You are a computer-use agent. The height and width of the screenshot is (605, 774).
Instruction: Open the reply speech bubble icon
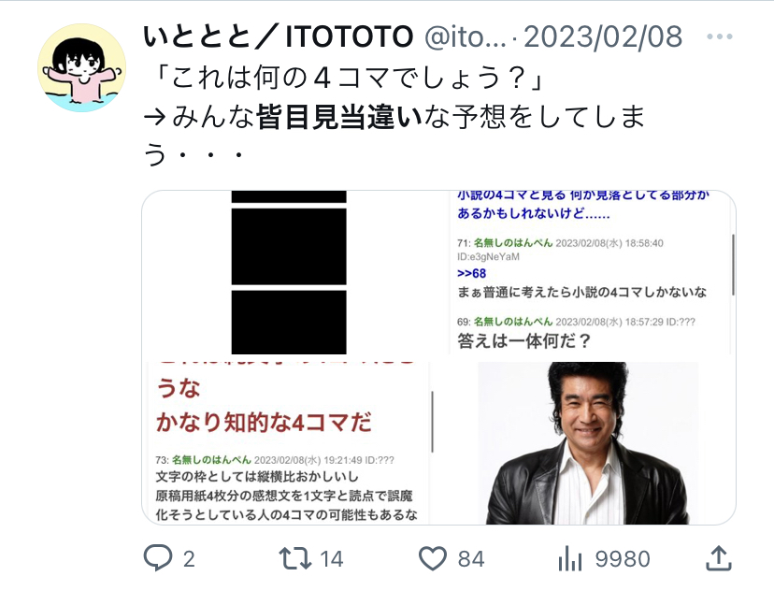coord(158,558)
